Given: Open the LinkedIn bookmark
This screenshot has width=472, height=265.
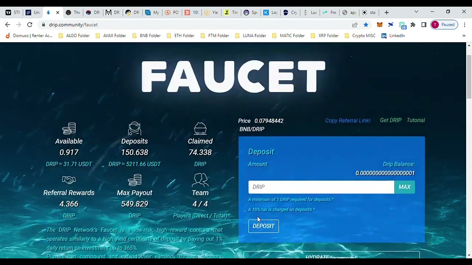Looking at the screenshot, I should point(393,36).
